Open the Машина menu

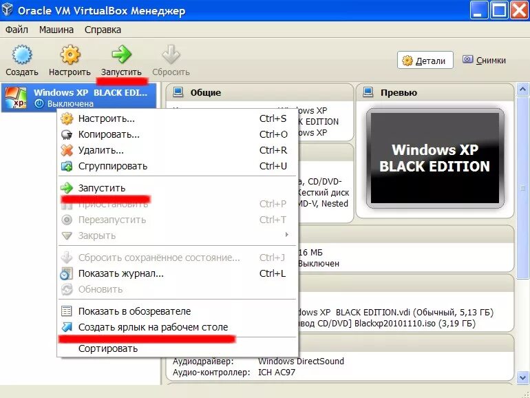(x=56, y=30)
